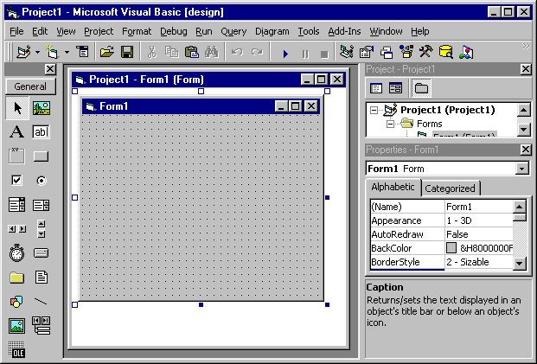Click properties list scroll down arrow
This screenshot has width=537, height=364.
pos(520,264)
